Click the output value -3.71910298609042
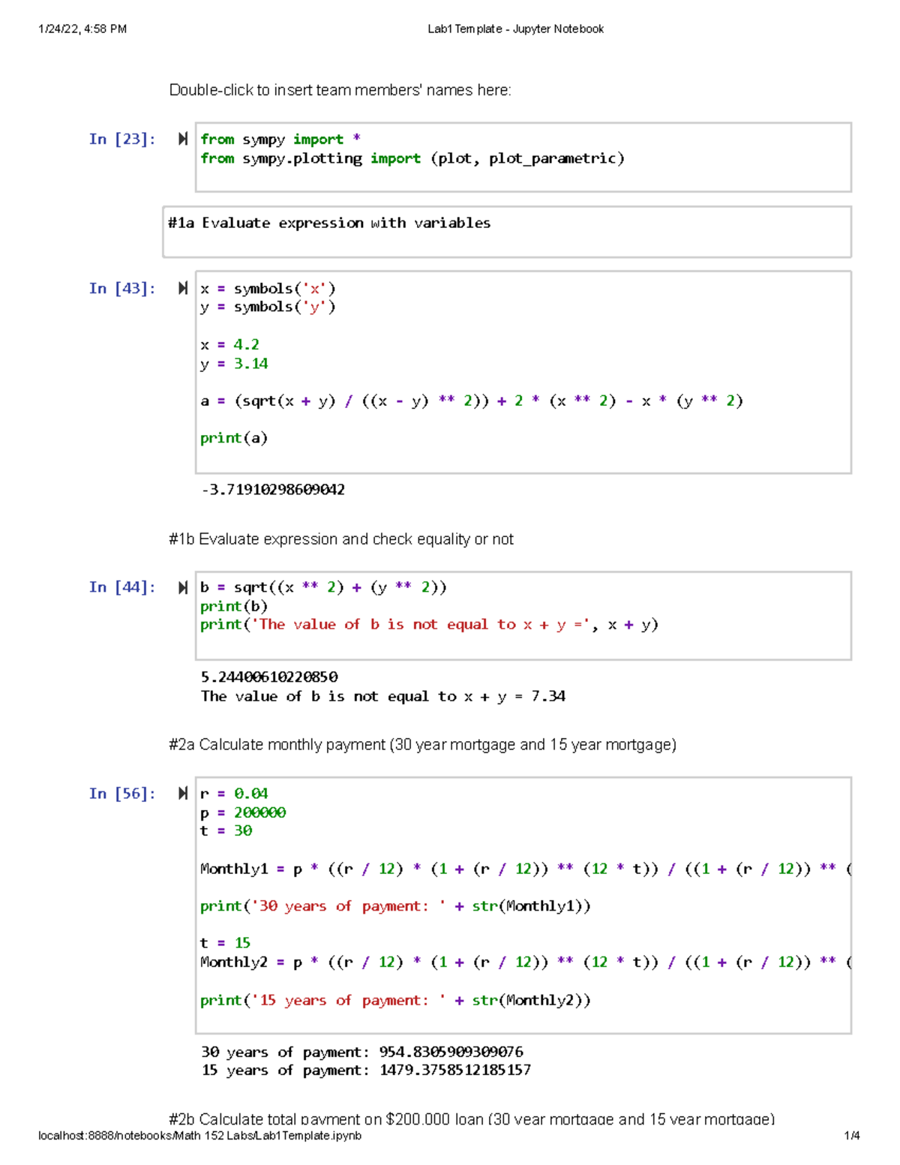Viewport: 900px width, 1165px height. point(273,490)
